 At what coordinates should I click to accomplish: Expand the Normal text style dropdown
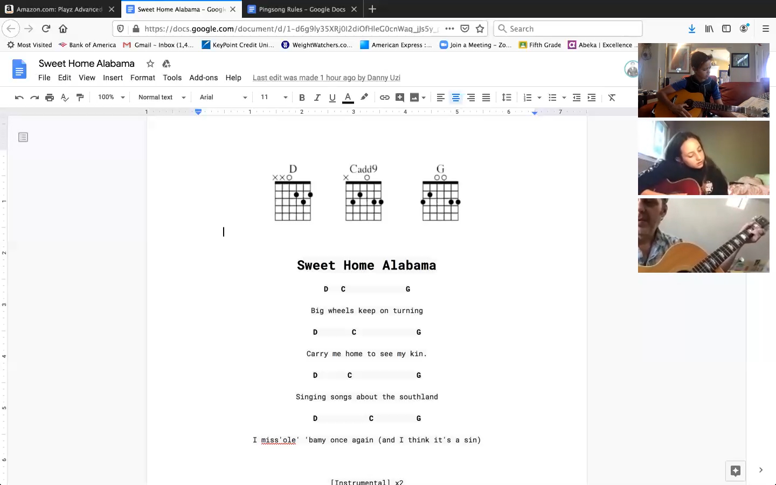pyautogui.click(x=162, y=98)
